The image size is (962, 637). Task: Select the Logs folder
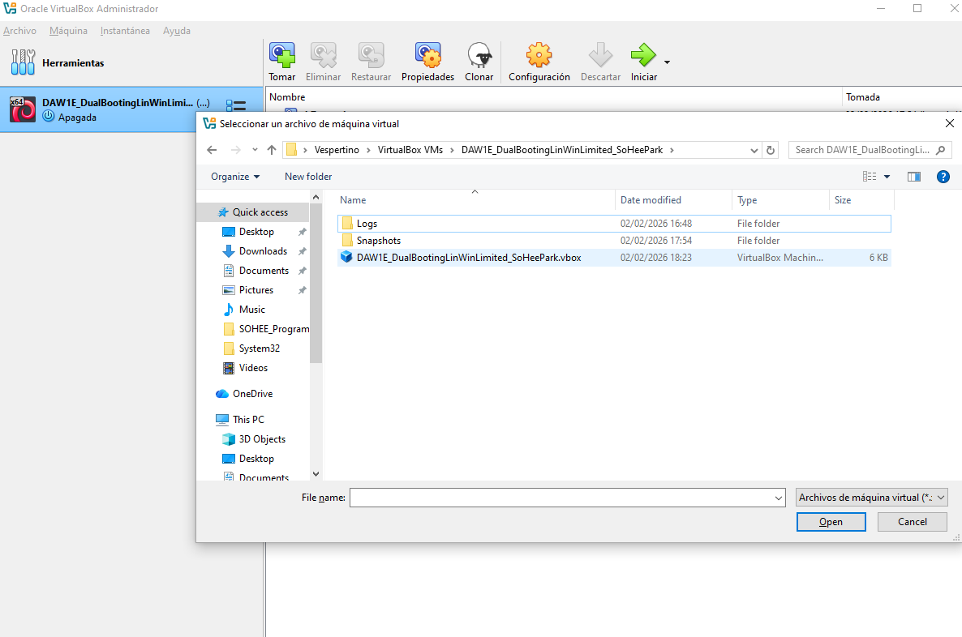coord(613,224)
